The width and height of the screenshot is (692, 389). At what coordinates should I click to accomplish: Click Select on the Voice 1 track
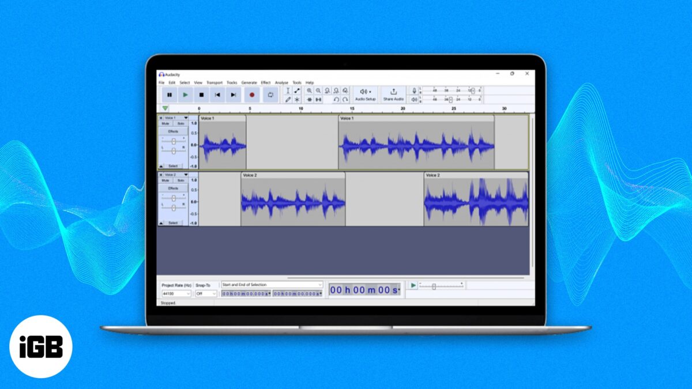(173, 165)
